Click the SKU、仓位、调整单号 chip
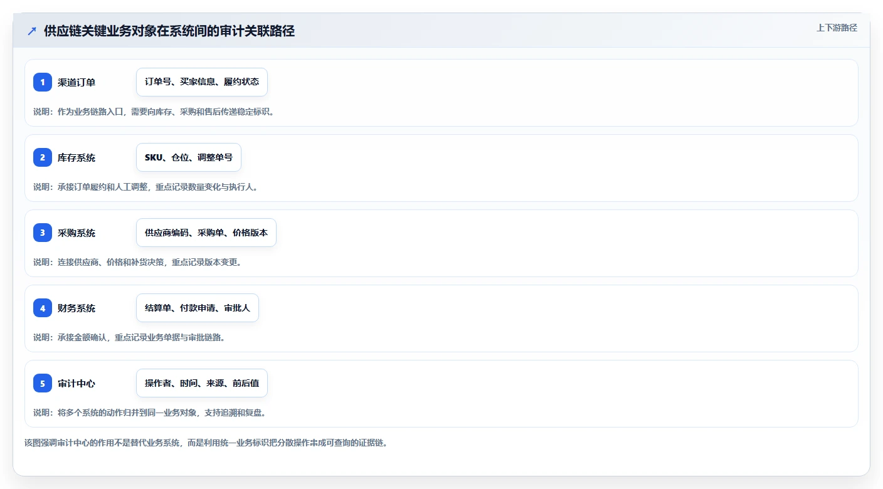883x489 pixels. coord(189,157)
